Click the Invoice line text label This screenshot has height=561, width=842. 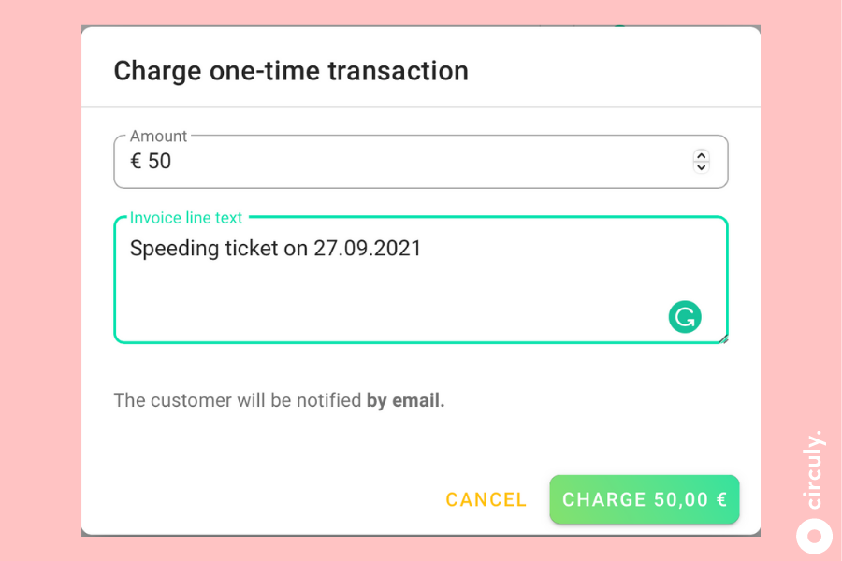185,217
